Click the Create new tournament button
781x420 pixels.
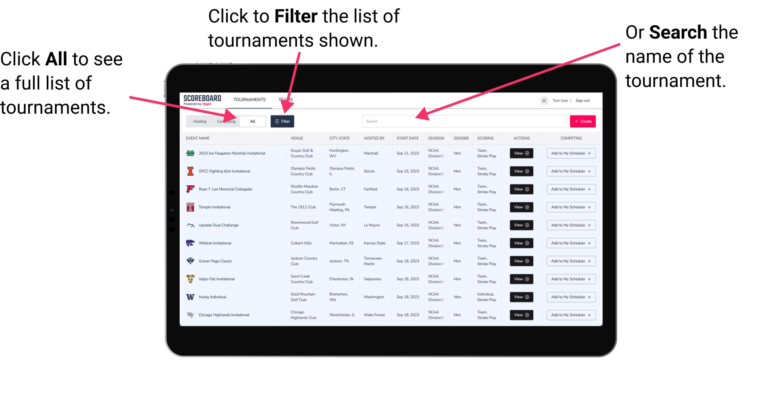coord(583,121)
